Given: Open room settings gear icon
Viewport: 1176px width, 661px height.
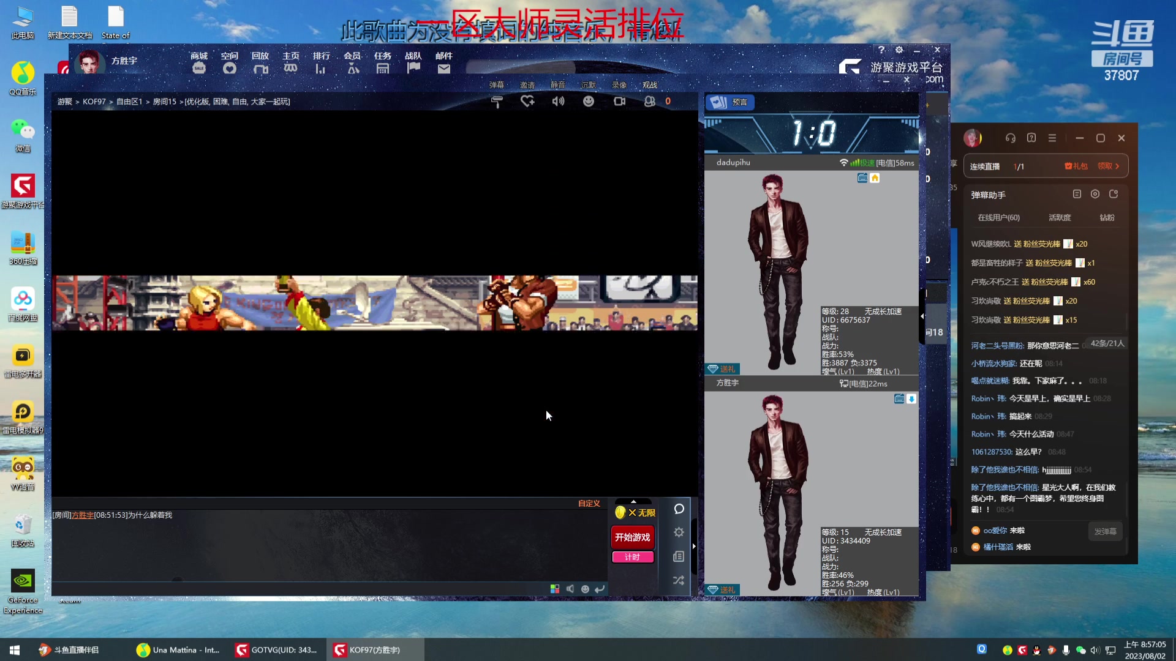Looking at the screenshot, I should point(679,532).
